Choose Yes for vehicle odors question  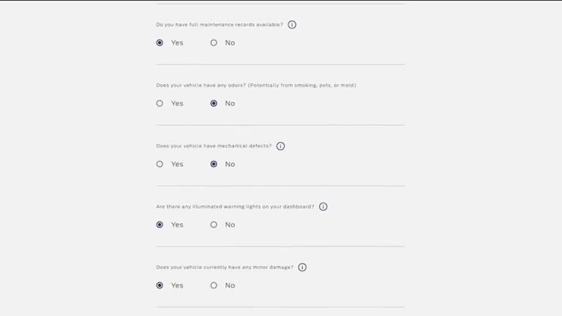pos(160,104)
